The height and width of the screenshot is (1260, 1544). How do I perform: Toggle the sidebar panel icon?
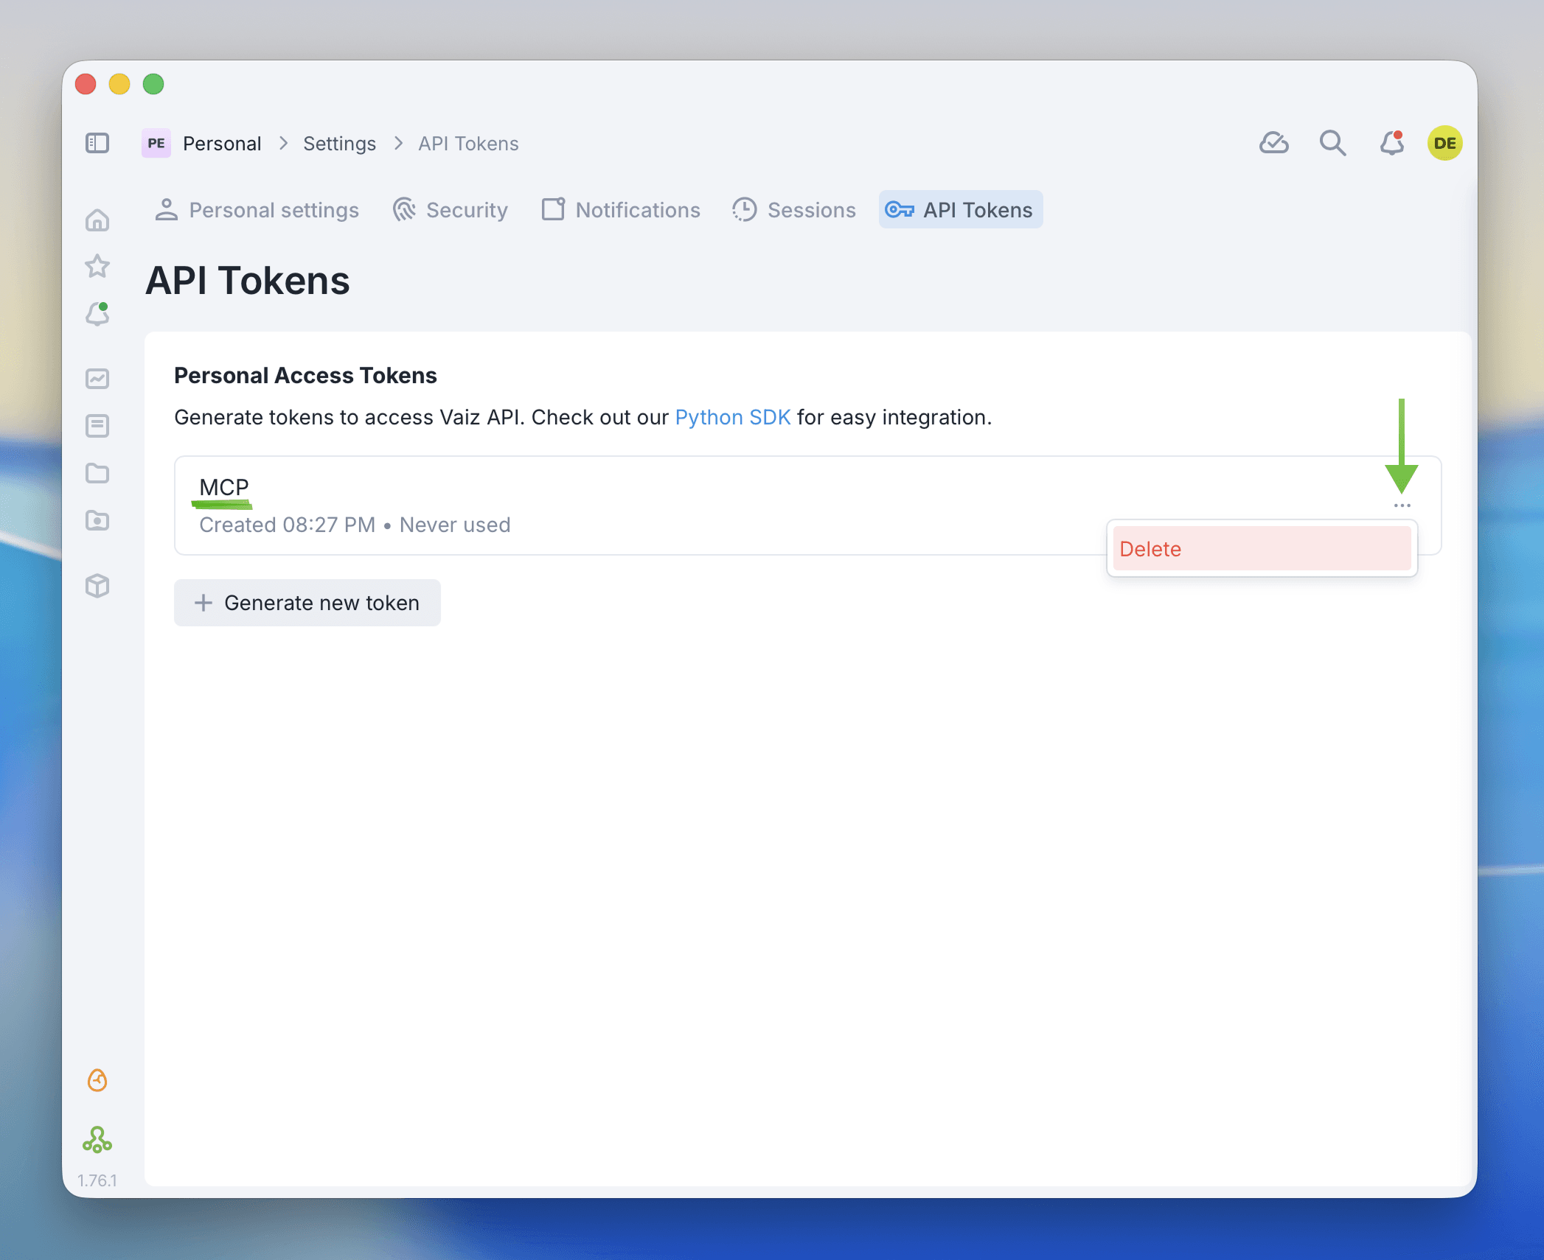pos(97,143)
